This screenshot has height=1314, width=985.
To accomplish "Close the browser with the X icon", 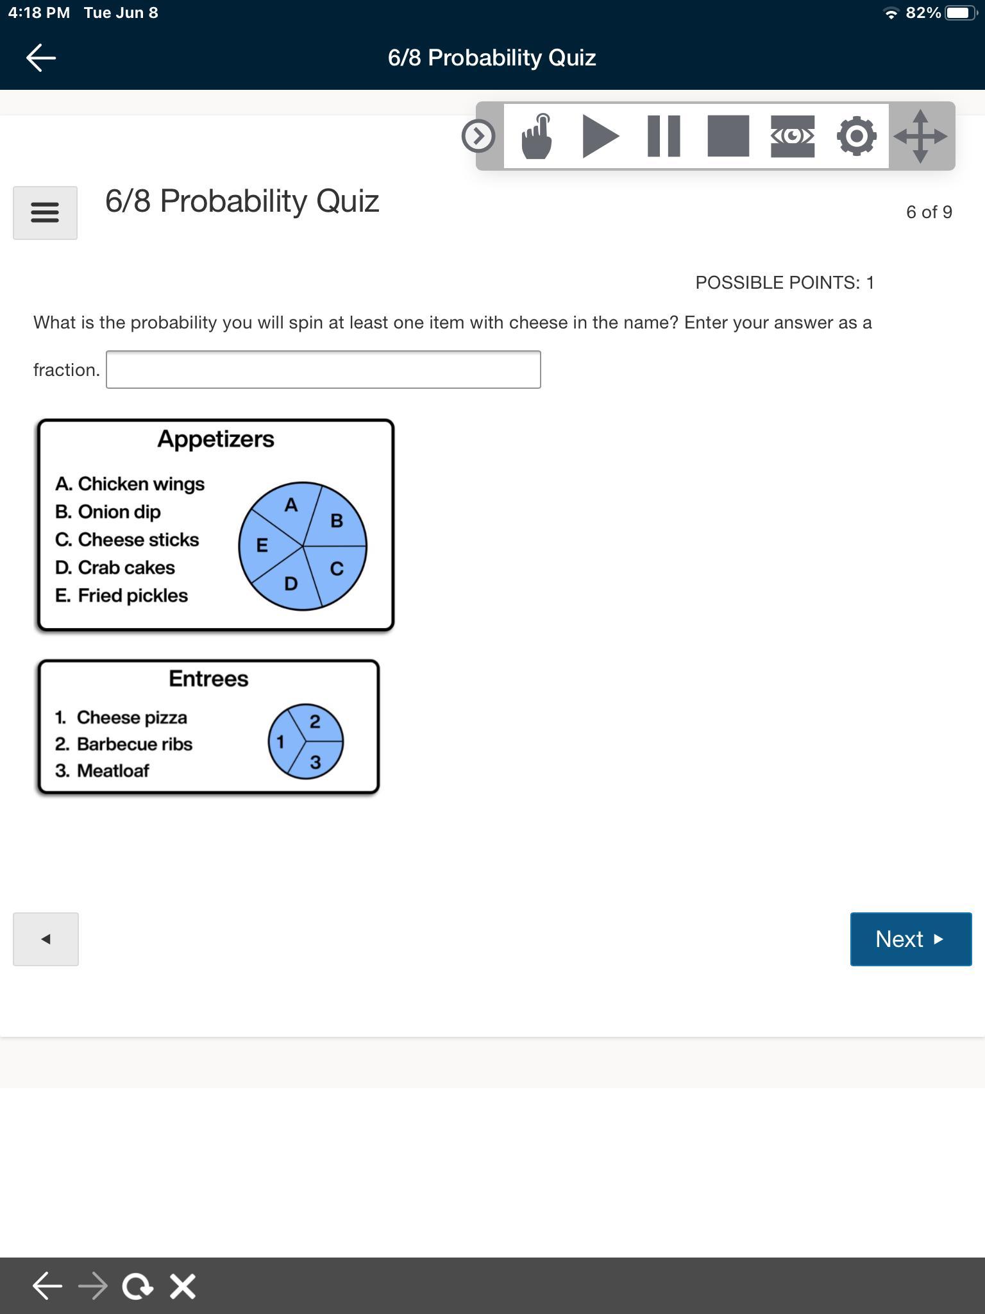I will [x=183, y=1286].
